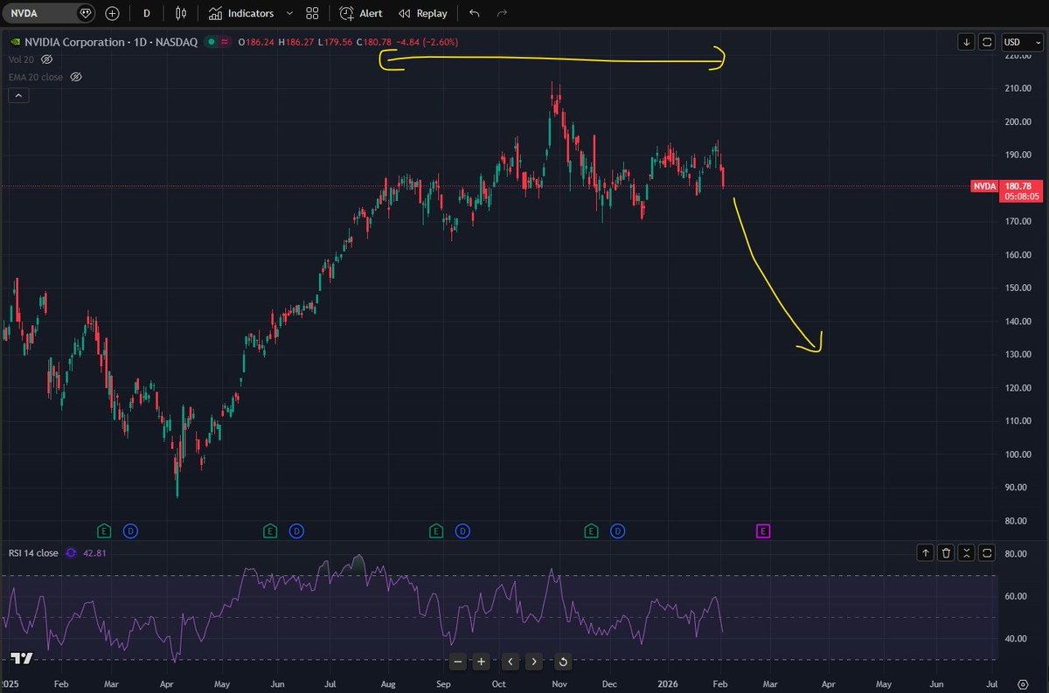
Task: Select the EMA 20 close indicator label
Action: 37,77
